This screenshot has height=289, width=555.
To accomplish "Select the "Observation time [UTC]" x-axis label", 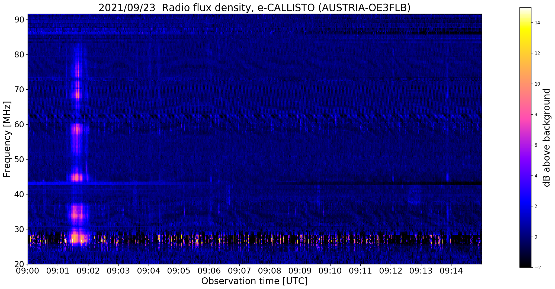I will pyautogui.click(x=254, y=281).
